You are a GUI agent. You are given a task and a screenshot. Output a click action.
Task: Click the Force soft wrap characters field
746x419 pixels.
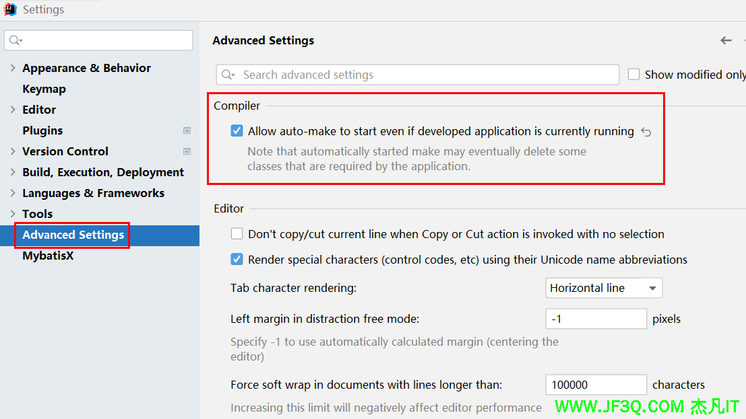[596, 385]
